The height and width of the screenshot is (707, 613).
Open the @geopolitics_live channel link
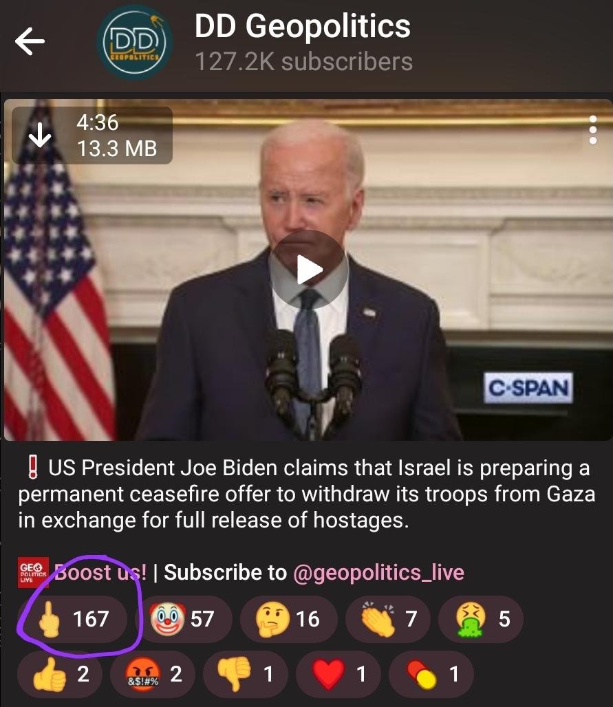click(378, 573)
